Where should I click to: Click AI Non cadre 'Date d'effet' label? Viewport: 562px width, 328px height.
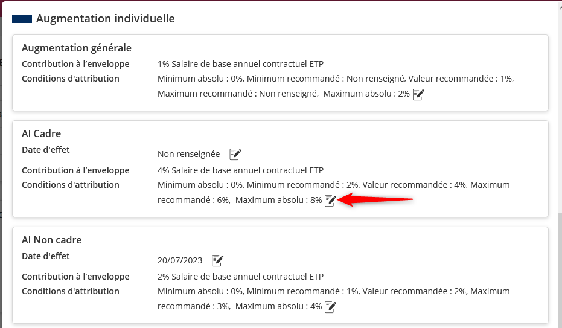click(46, 256)
